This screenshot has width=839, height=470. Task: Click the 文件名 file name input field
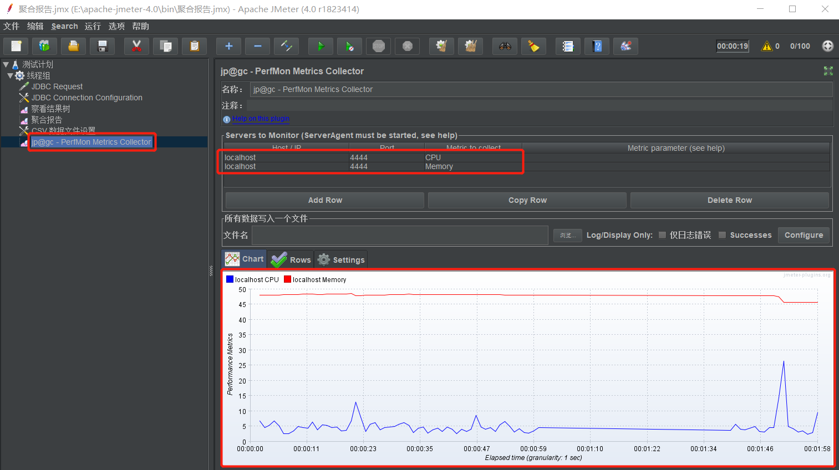pyautogui.click(x=400, y=235)
